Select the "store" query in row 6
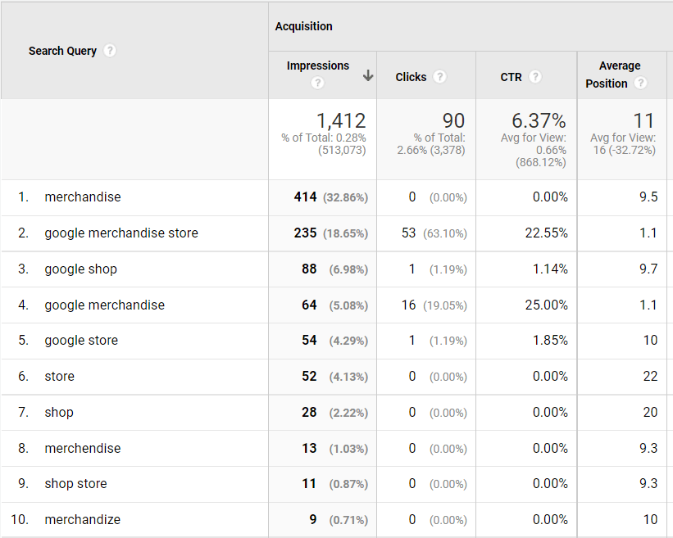673x538 pixels. (59, 376)
